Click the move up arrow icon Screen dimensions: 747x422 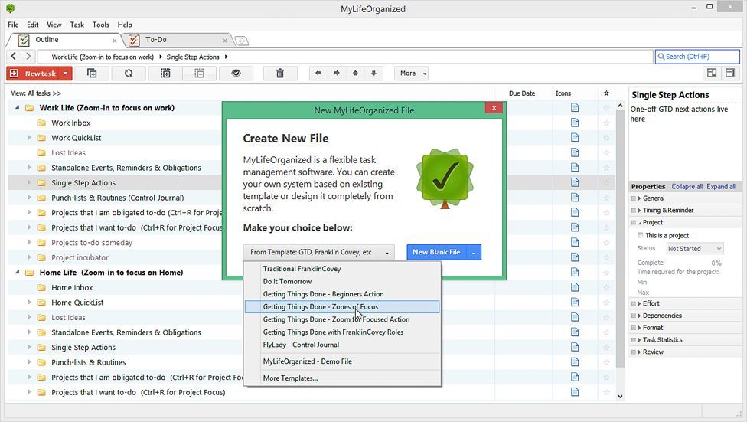tap(355, 73)
